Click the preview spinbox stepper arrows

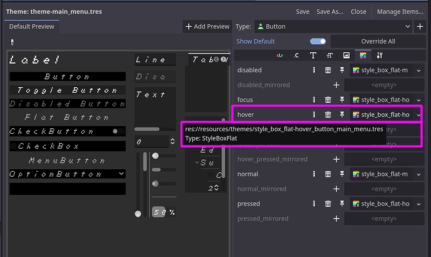pyautogui.click(x=172, y=141)
